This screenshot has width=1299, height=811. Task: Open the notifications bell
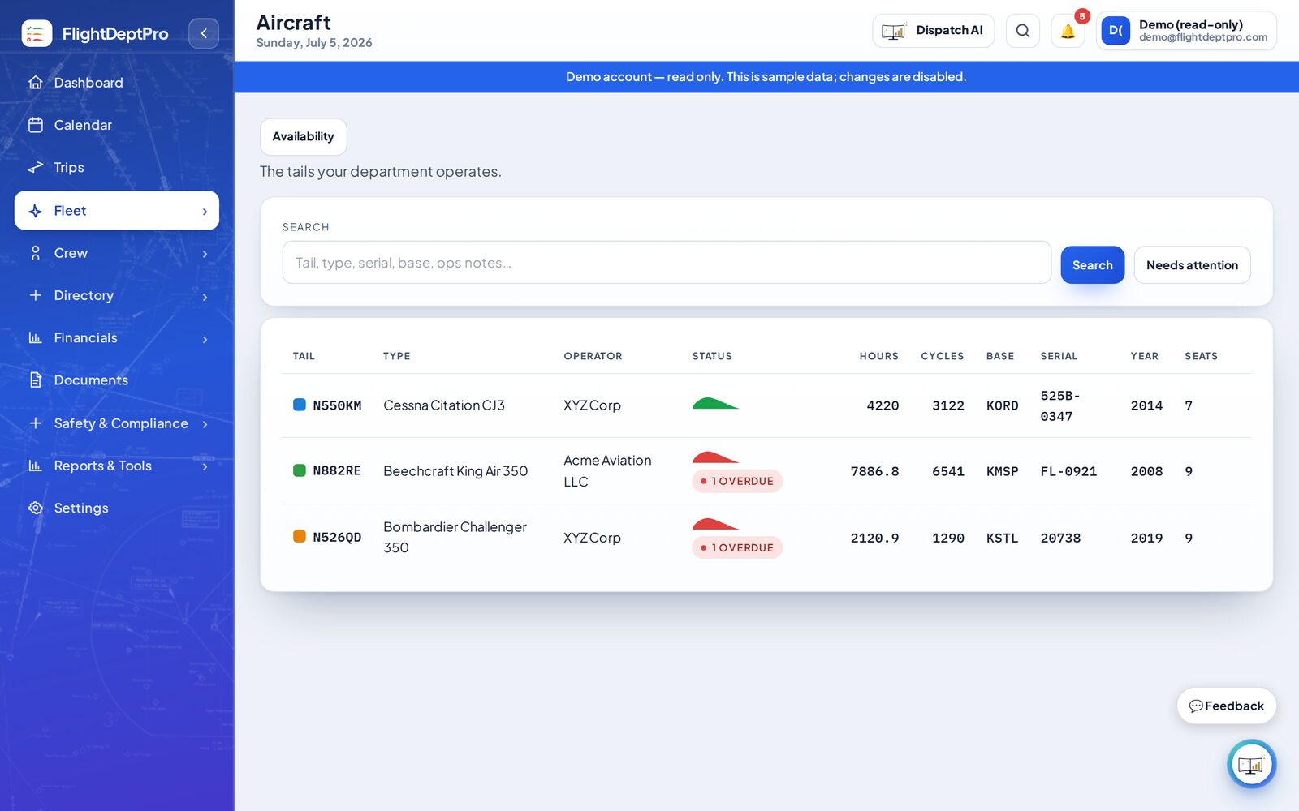[x=1068, y=31]
